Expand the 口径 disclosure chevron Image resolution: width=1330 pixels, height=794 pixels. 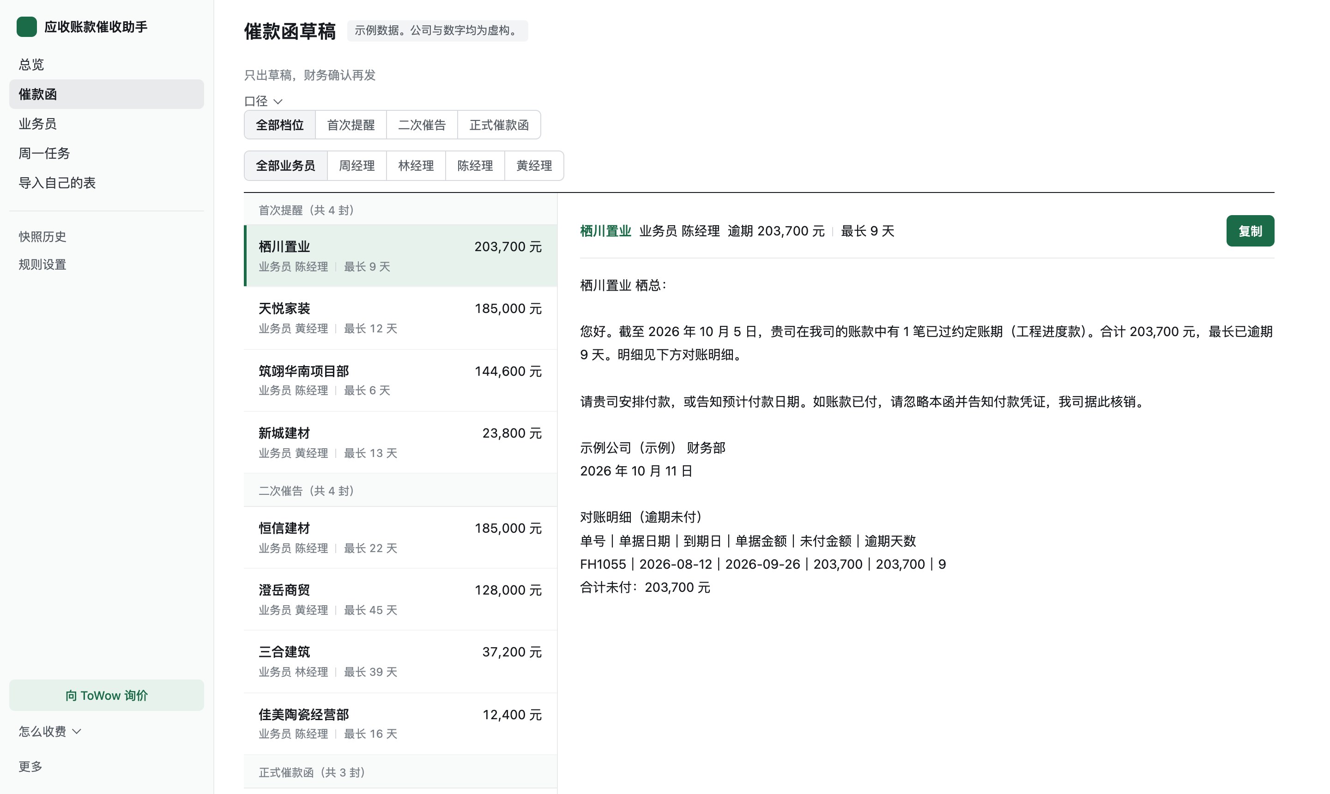(x=278, y=101)
